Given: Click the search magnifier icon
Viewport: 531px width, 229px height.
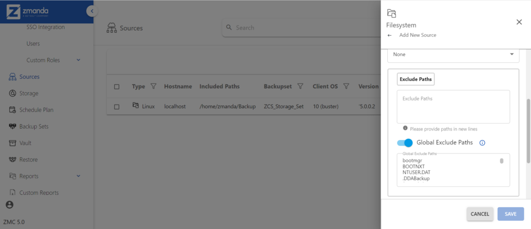Looking at the screenshot, I should [x=229, y=27].
